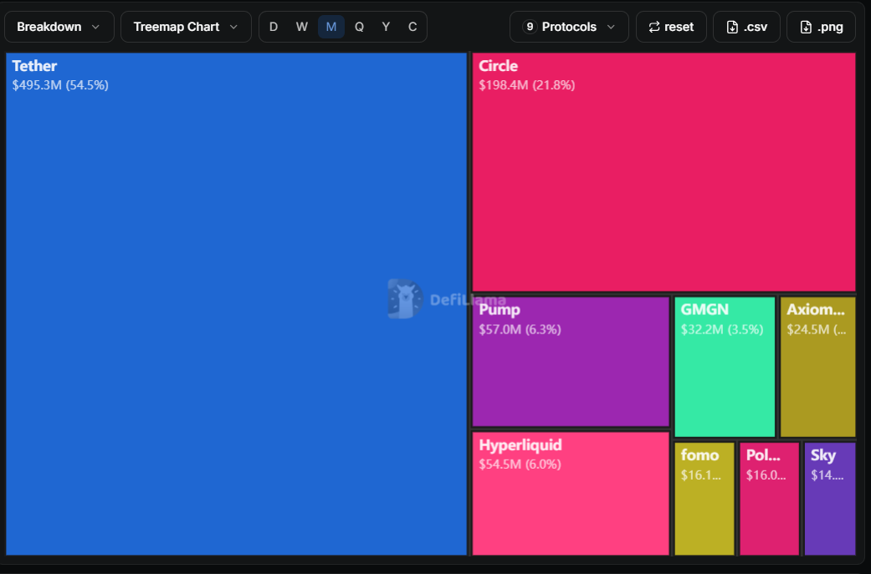Select the Cumulative (C) option
The width and height of the screenshot is (871, 574).
[x=412, y=27]
